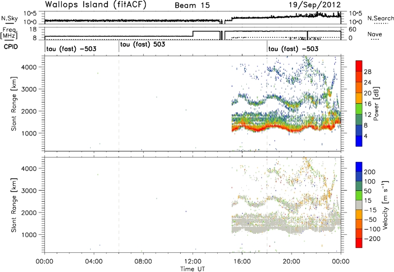Click the '12' power colorbar tick value

[x=367, y=114]
